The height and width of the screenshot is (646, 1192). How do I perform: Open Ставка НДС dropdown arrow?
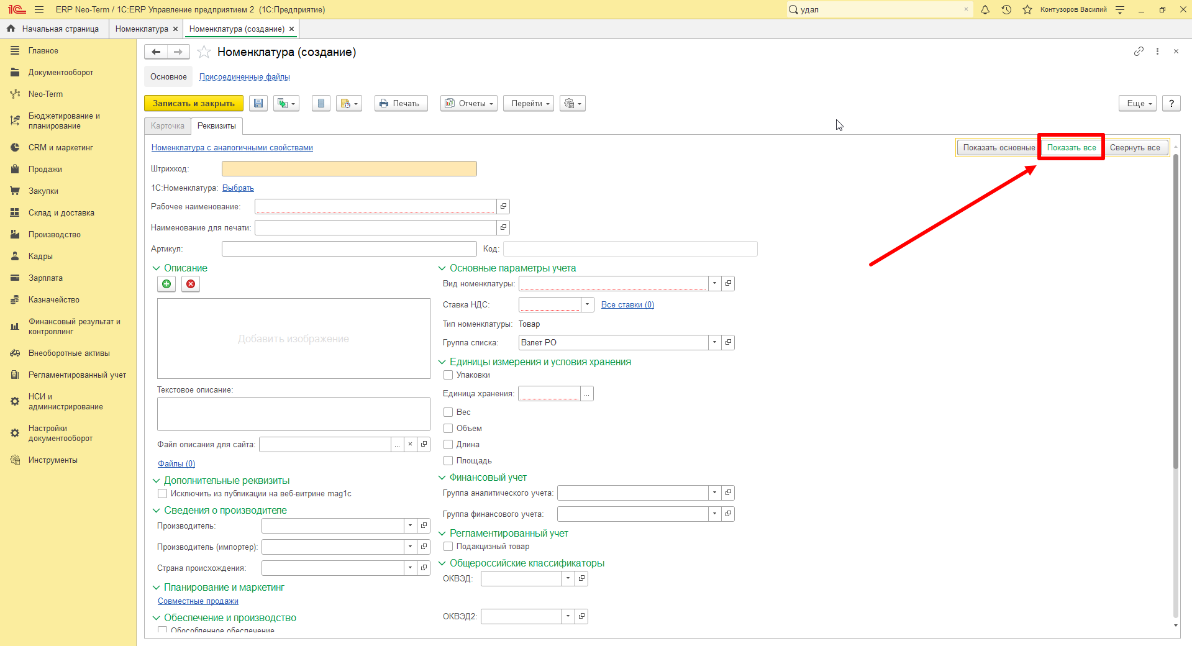[x=587, y=305]
